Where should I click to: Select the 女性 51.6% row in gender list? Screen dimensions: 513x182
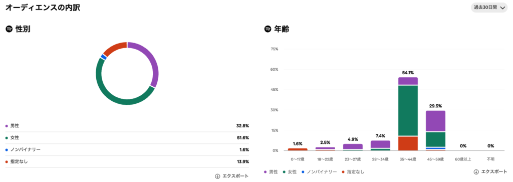coord(127,138)
